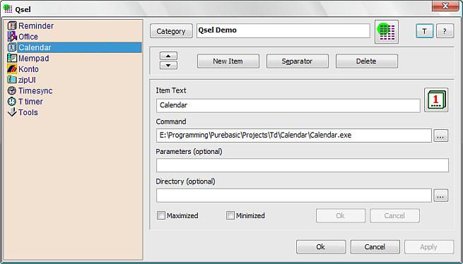
Task: Select the Mempad icon entry
Action: 12,58
